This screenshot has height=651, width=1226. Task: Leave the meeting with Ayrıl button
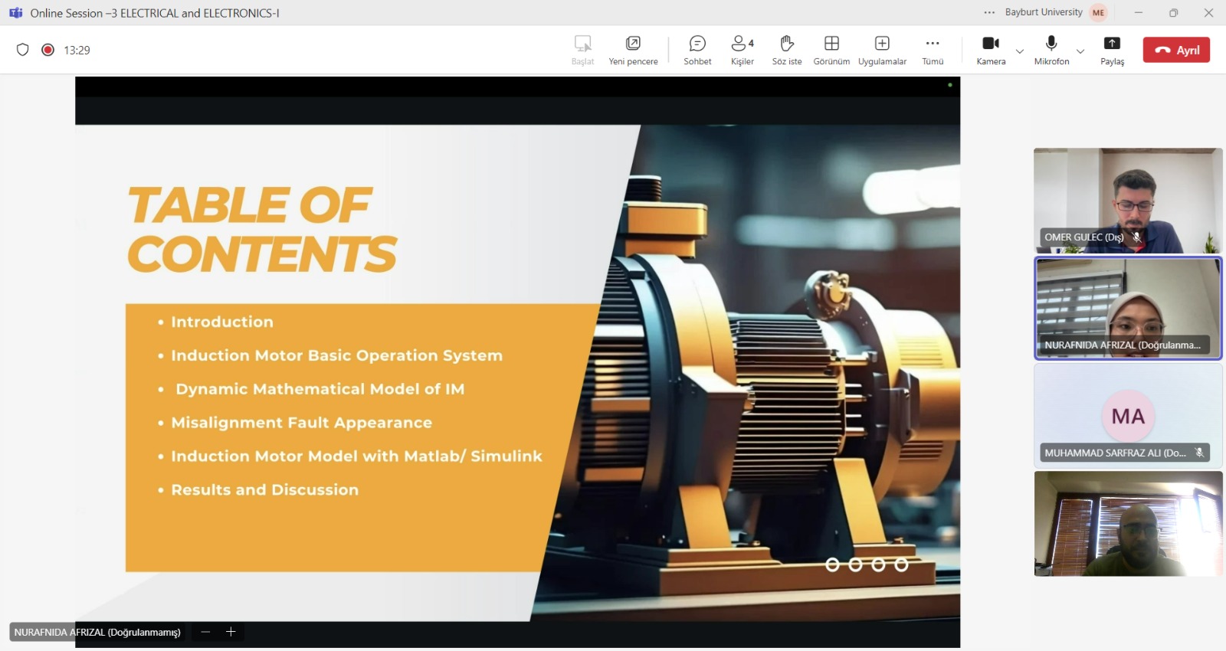click(1176, 50)
